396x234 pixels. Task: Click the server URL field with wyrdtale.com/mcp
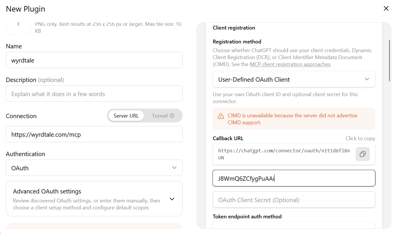click(94, 134)
